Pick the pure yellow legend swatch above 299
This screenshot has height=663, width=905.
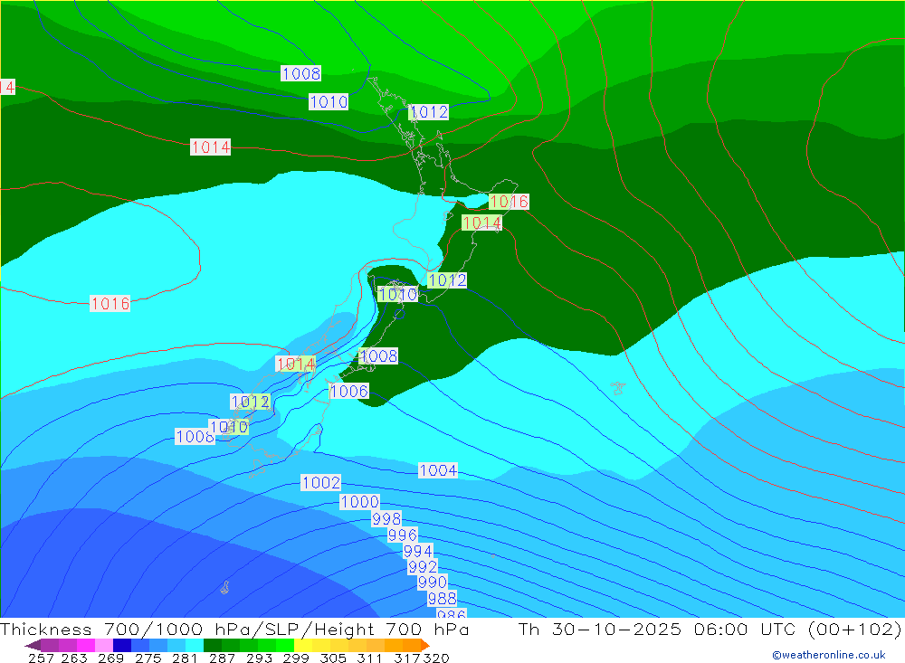303,645
